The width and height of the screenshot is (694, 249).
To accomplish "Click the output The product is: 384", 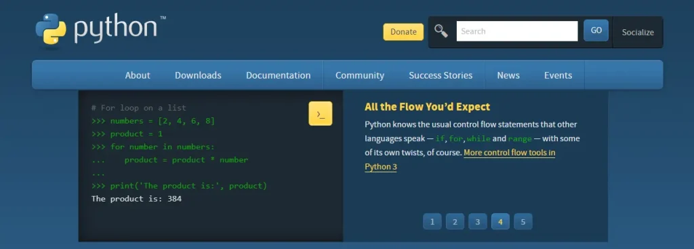I will pos(136,199).
